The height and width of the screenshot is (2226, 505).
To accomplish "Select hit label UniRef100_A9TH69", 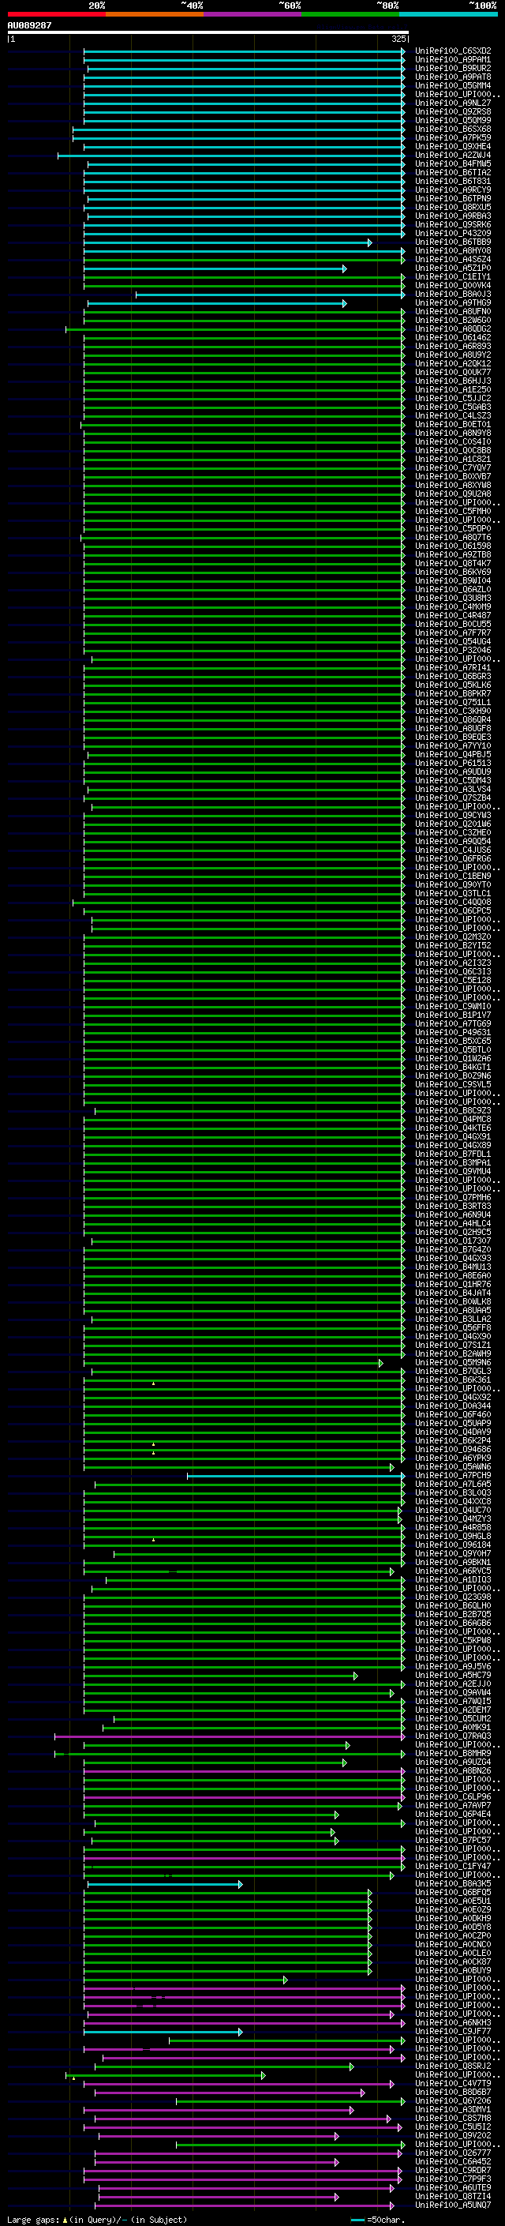I will tap(452, 303).
